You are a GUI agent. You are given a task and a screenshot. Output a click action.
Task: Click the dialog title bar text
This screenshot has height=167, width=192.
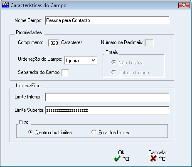click(x=38, y=5)
